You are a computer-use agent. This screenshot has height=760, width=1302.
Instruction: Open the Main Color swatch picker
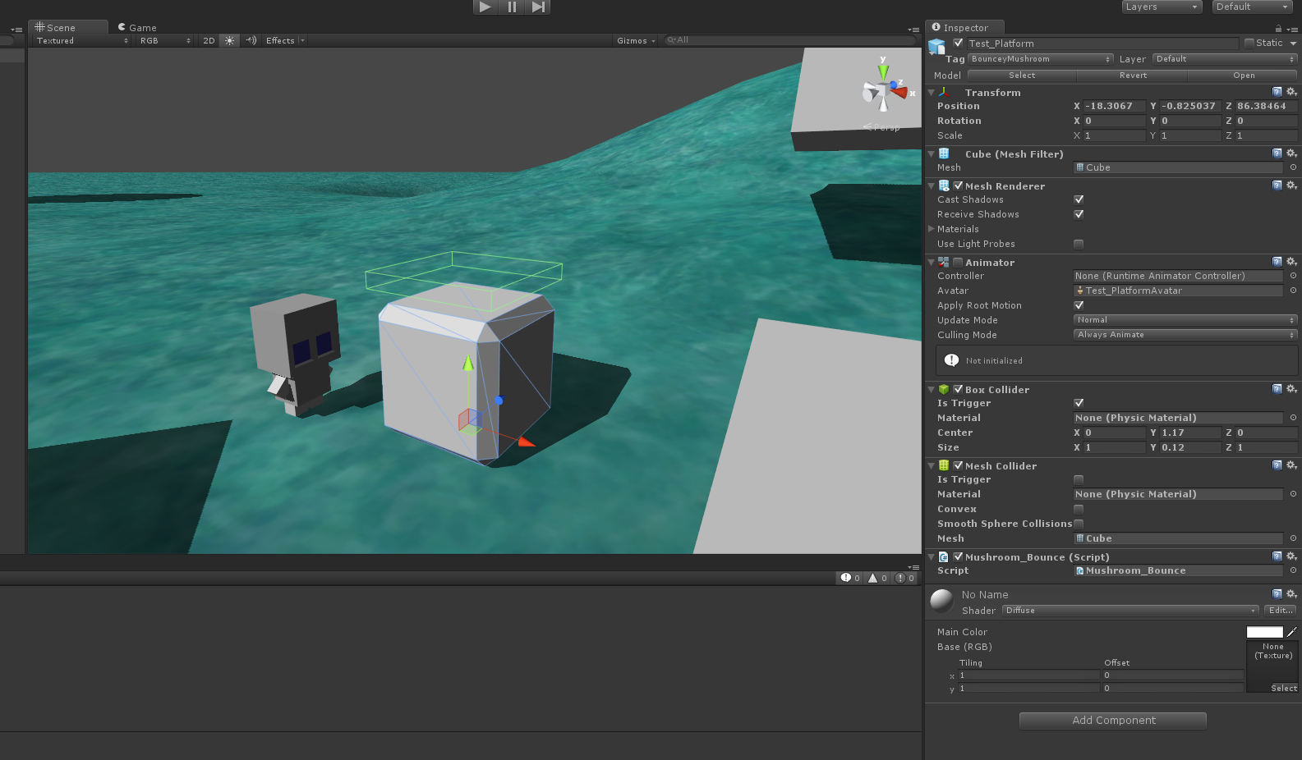1264,632
